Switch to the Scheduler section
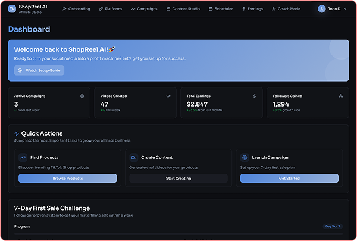Viewport: 357px width, 241px height. (x=220, y=9)
